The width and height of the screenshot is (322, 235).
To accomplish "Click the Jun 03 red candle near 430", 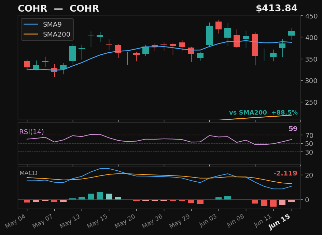I will tap(219, 26).
